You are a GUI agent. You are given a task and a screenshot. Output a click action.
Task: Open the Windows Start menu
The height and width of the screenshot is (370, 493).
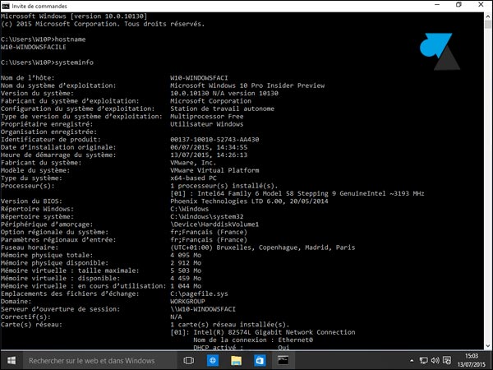pyautogui.click(x=12, y=361)
